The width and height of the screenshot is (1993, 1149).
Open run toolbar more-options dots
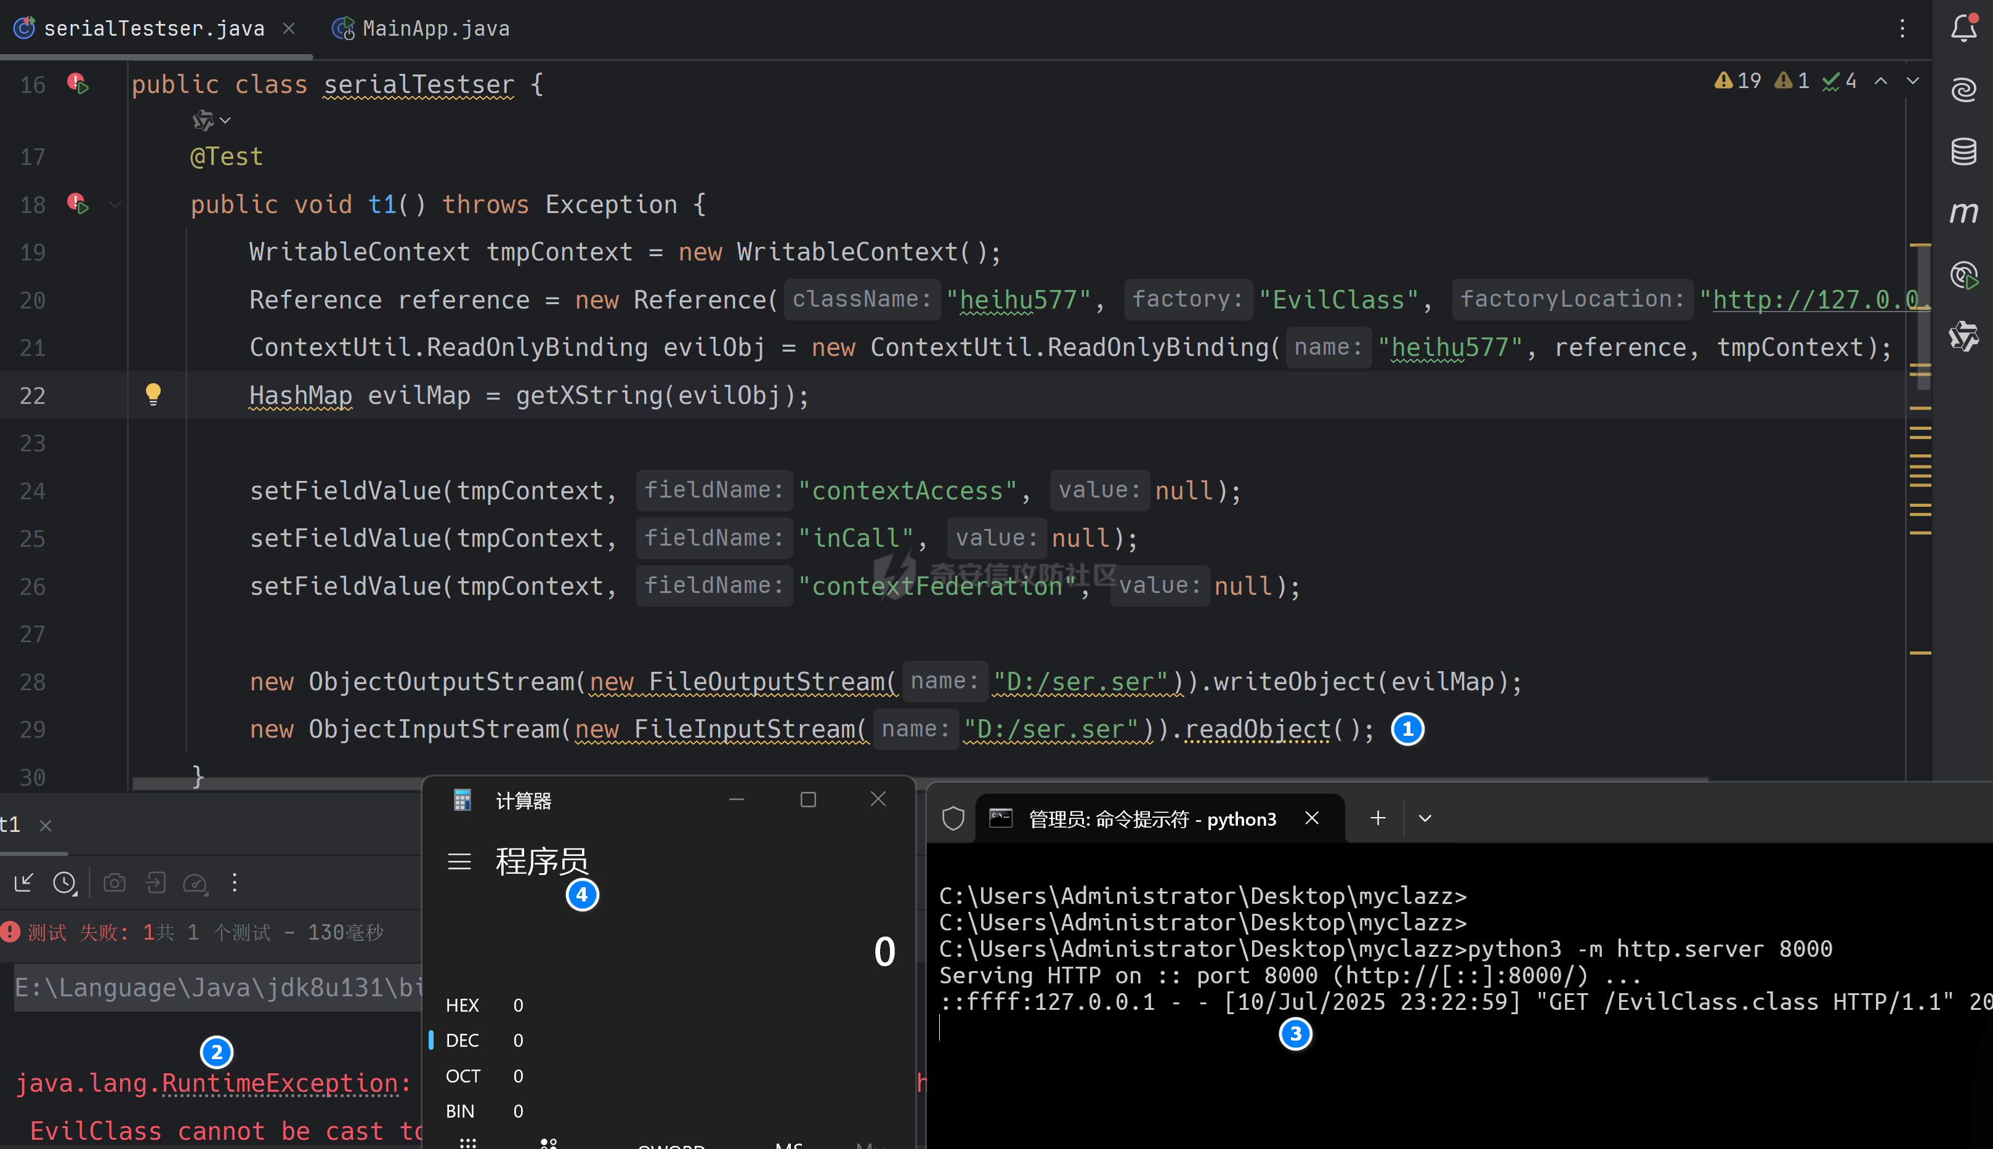[235, 882]
